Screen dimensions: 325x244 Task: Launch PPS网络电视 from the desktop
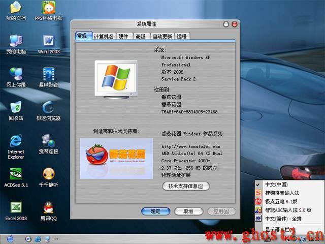pos(49,10)
